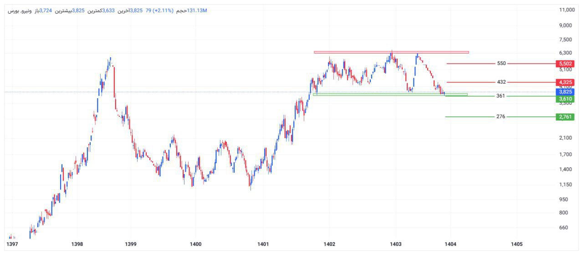Click the 1402 year on the time axis
Image resolution: width=583 pixels, height=255 pixels.
click(329, 245)
